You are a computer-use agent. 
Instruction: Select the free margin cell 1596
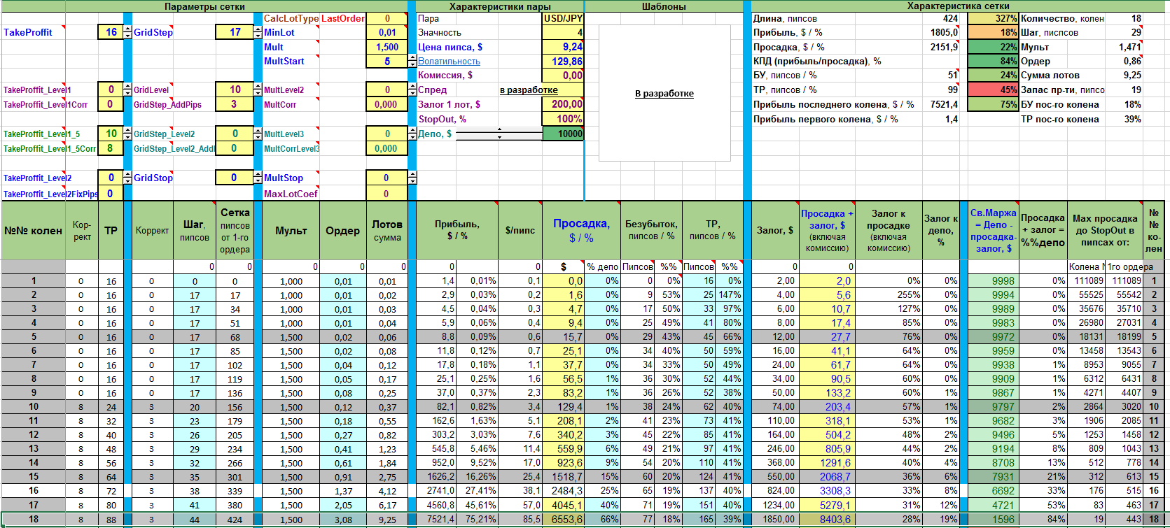[x=993, y=520]
